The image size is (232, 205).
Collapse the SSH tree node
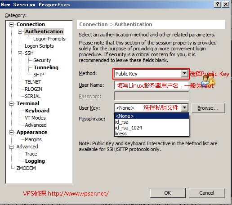[x=20, y=53]
